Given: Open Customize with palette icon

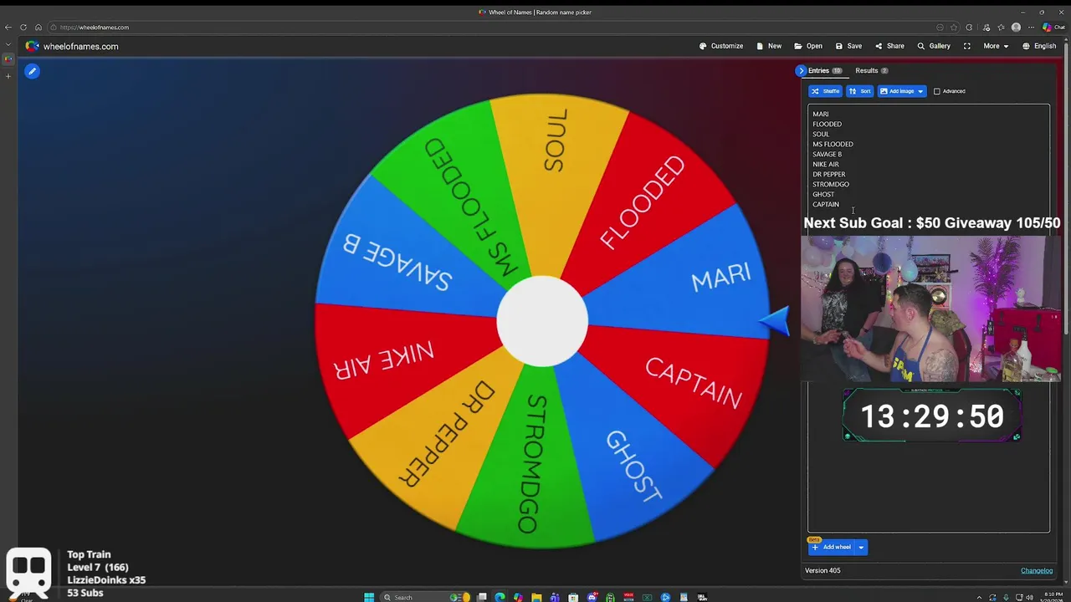Looking at the screenshot, I should click(x=721, y=46).
